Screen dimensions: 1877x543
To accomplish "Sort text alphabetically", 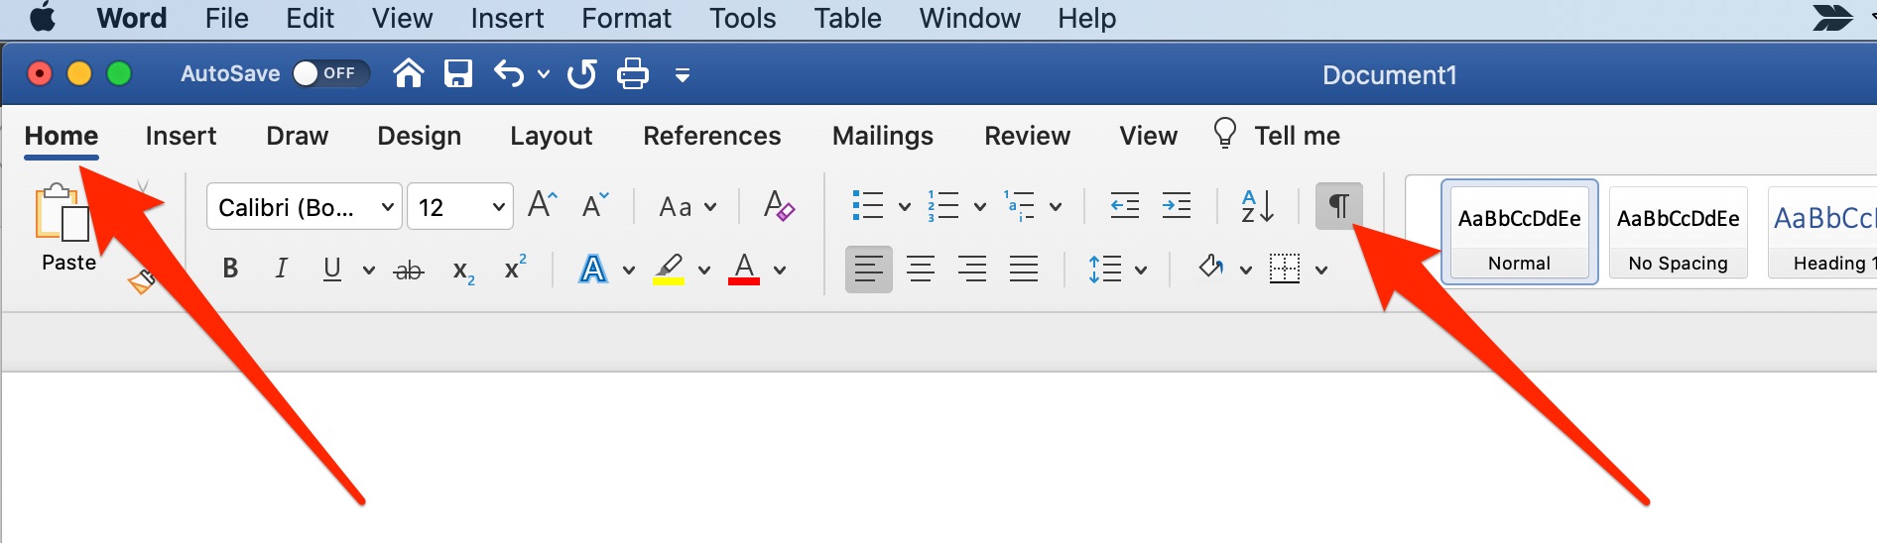I will 1257,206.
